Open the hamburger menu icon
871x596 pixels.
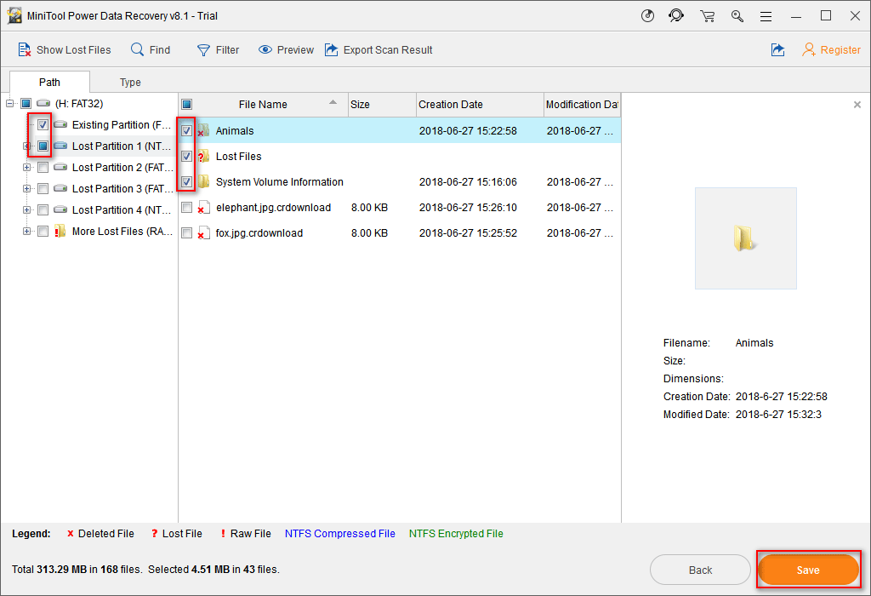766,16
